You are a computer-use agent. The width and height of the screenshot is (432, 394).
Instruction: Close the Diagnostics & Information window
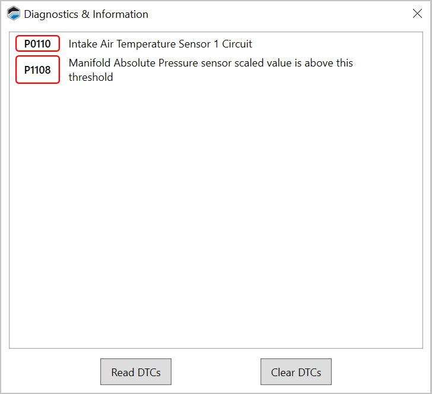(417, 14)
